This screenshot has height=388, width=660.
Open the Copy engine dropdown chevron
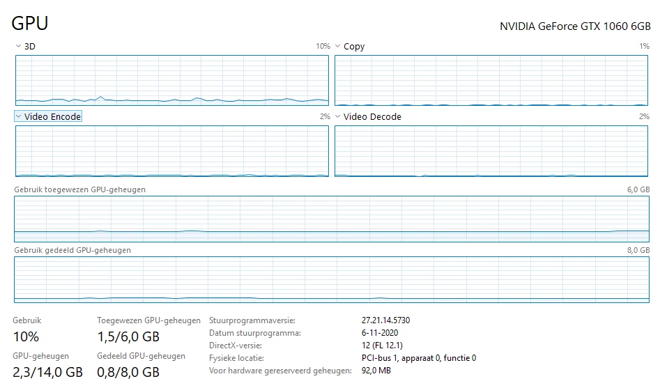tap(337, 46)
